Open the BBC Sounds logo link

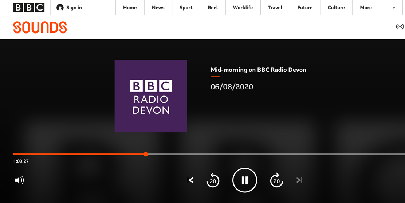coord(40,27)
